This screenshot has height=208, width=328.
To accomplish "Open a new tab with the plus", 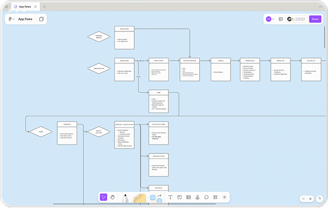I will pyautogui.click(x=45, y=7).
